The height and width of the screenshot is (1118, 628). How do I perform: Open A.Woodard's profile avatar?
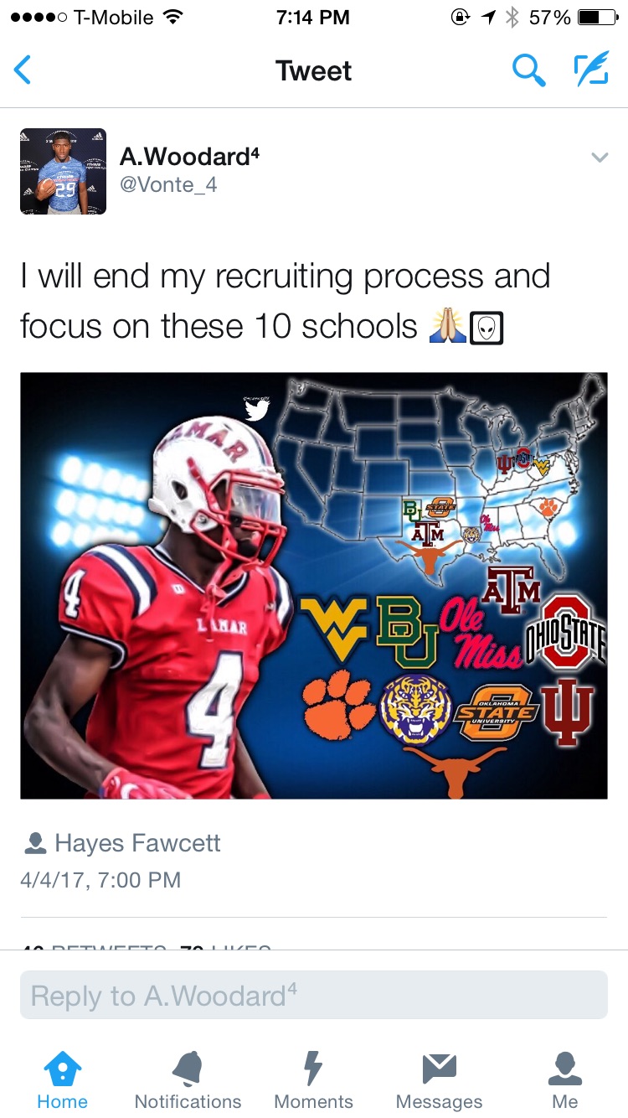pos(63,171)
